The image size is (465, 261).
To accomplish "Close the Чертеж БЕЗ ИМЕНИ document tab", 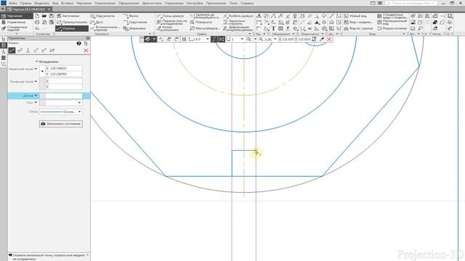I will click(x=49, y=9).
